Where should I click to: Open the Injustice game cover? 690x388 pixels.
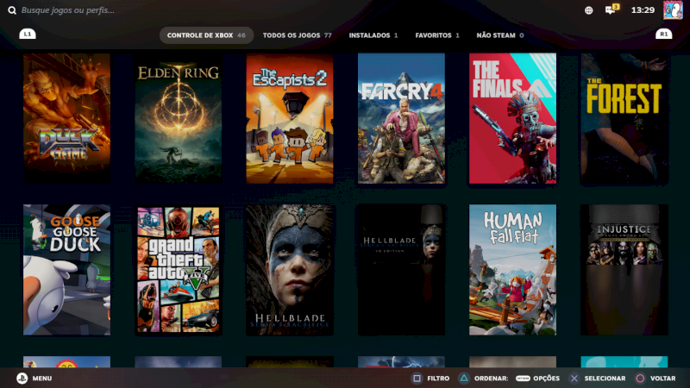coord(624,270)
